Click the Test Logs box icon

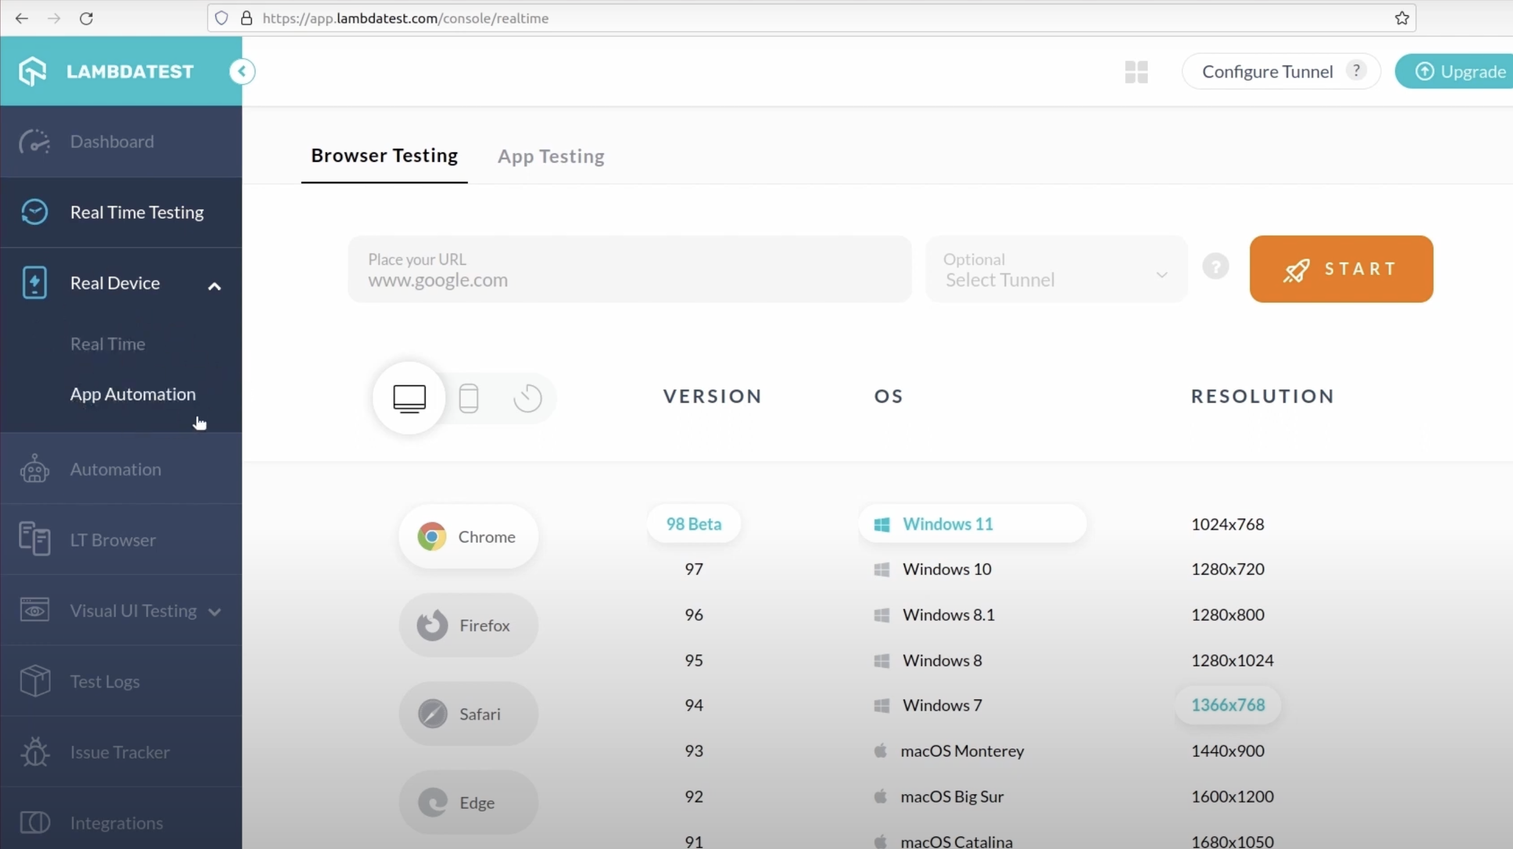[35, 681]
